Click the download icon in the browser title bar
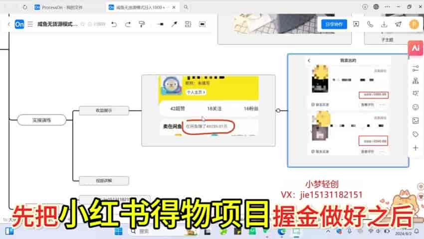The height and width of the screenshot is (239, 424). click(x=365, y=7)
